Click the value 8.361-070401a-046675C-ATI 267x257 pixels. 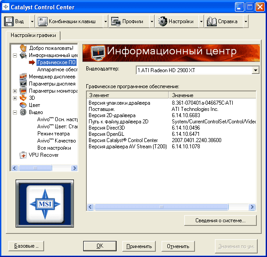point(202,103)
